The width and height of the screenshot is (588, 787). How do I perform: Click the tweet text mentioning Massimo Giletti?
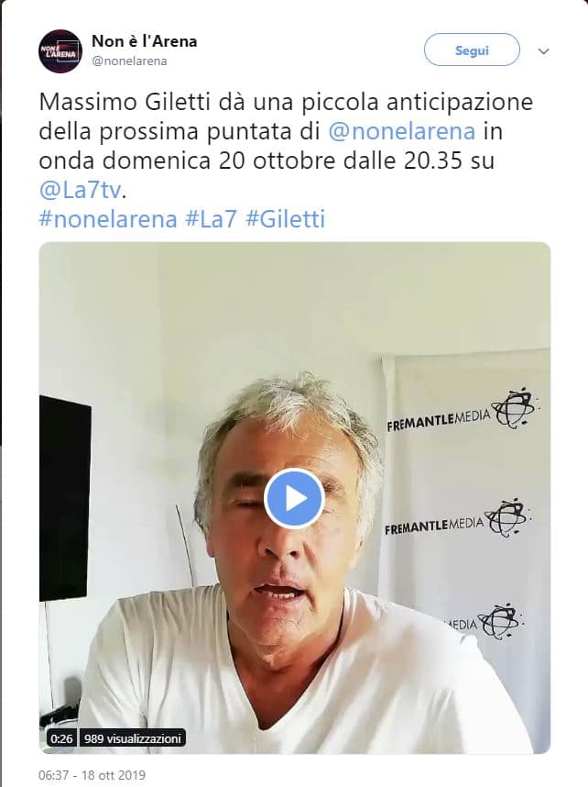coord(286,146)
